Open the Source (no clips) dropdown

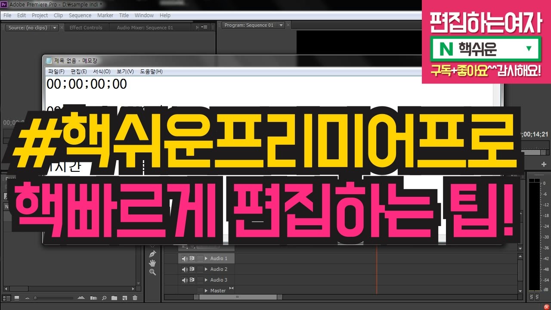pos(55,28)
